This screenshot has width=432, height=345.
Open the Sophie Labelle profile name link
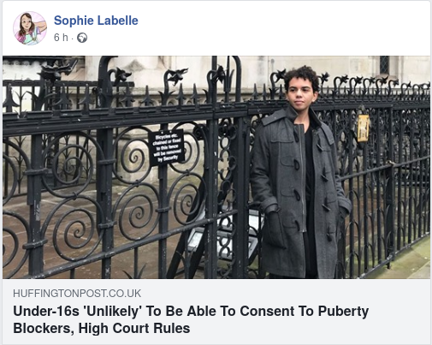tap(96, 21)
